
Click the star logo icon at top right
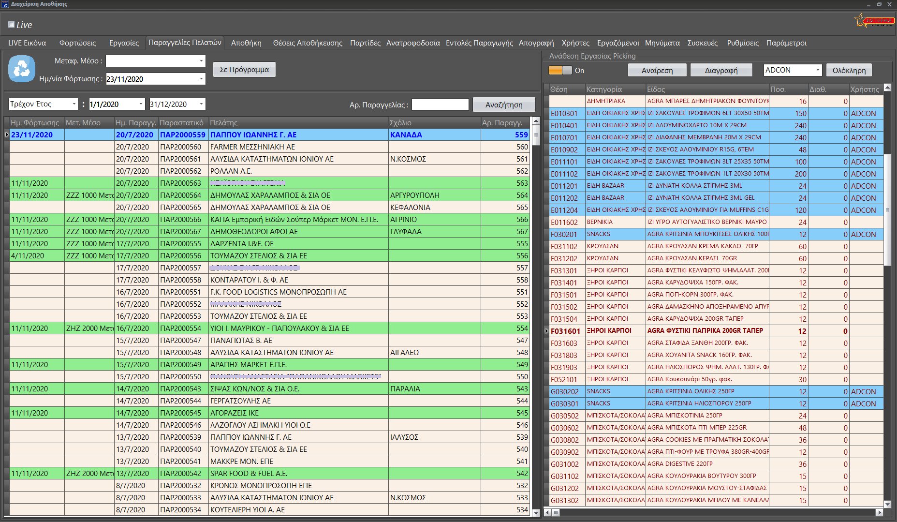874,21
